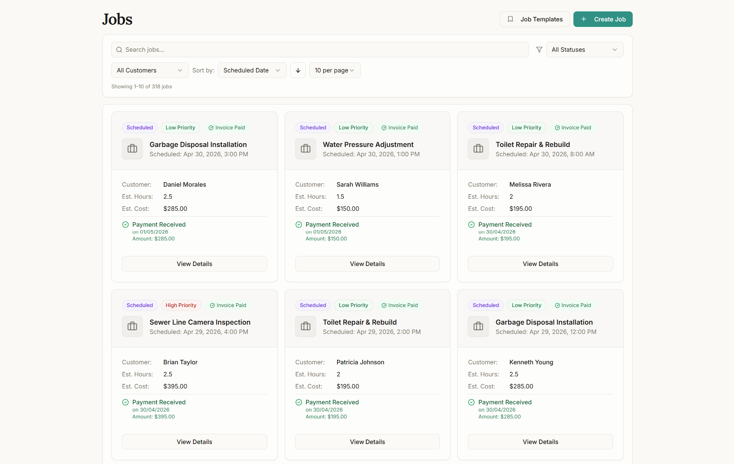The image size is (734, 464).
Task: Open Job Templates
Action: tap(535, 19)
